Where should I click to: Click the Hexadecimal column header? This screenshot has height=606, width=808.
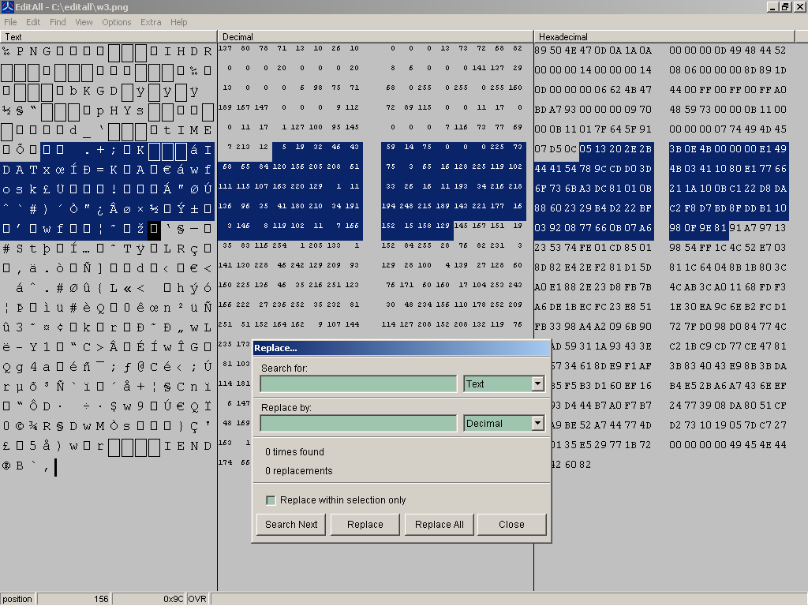[671, 37]
